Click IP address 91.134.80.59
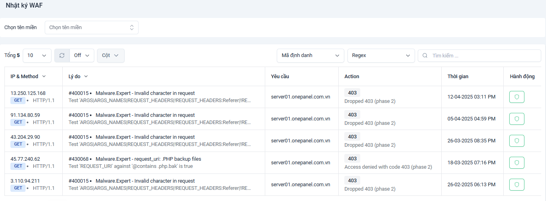546x201 pixels. pos(25,115)
